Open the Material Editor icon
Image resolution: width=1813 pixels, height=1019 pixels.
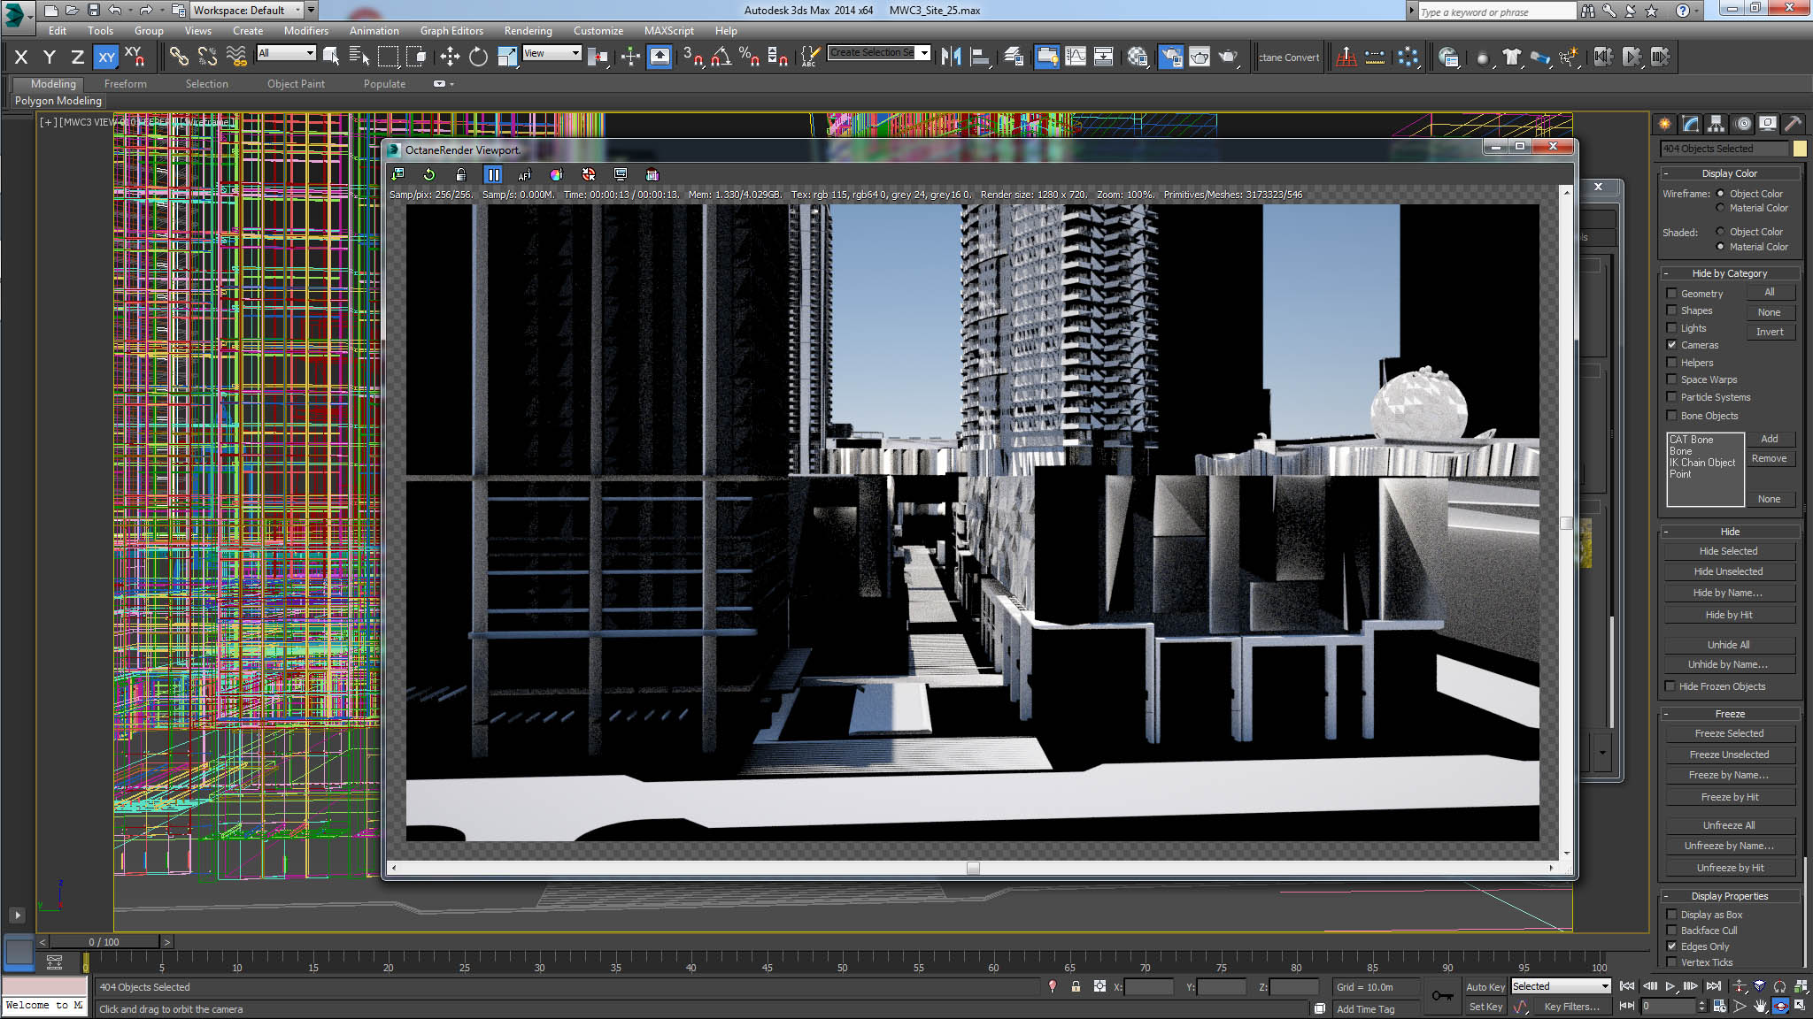pos(1138,57)
